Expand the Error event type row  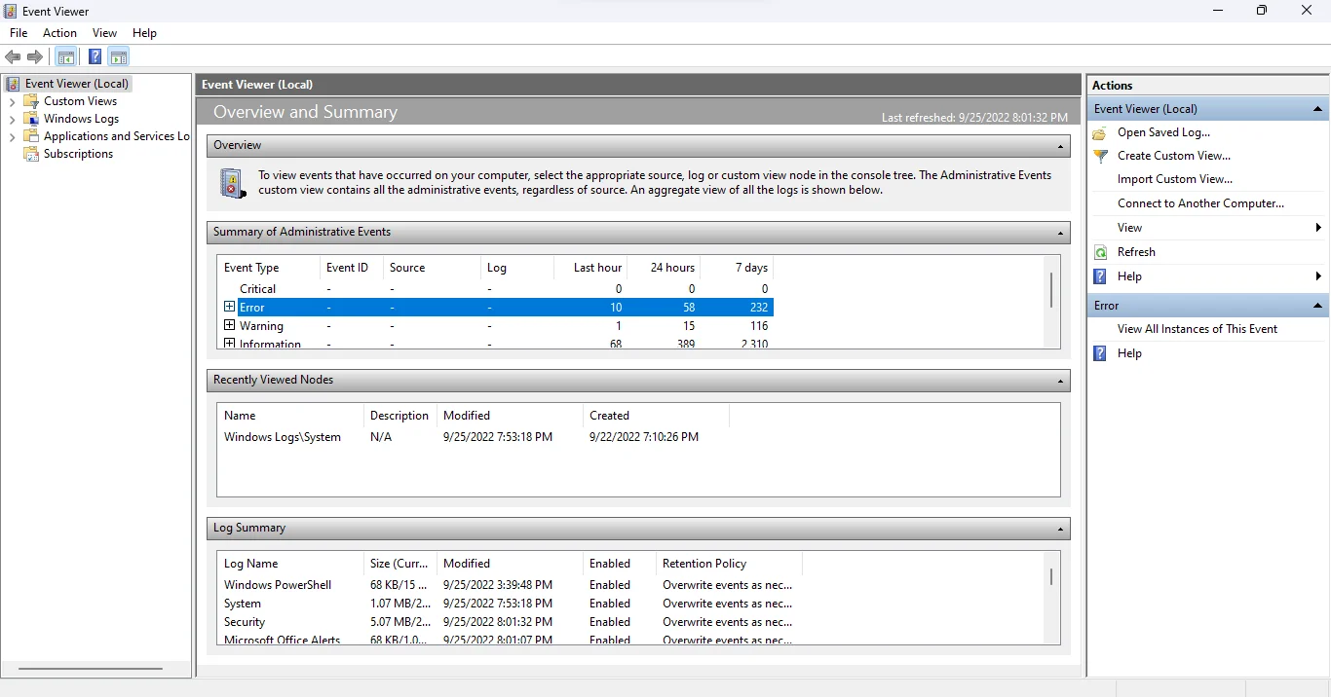click(x=230, y=307)
